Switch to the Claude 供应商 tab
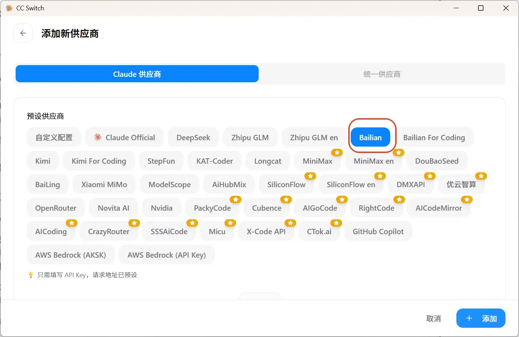The image size is (519, 337). [x=137, y=74]
